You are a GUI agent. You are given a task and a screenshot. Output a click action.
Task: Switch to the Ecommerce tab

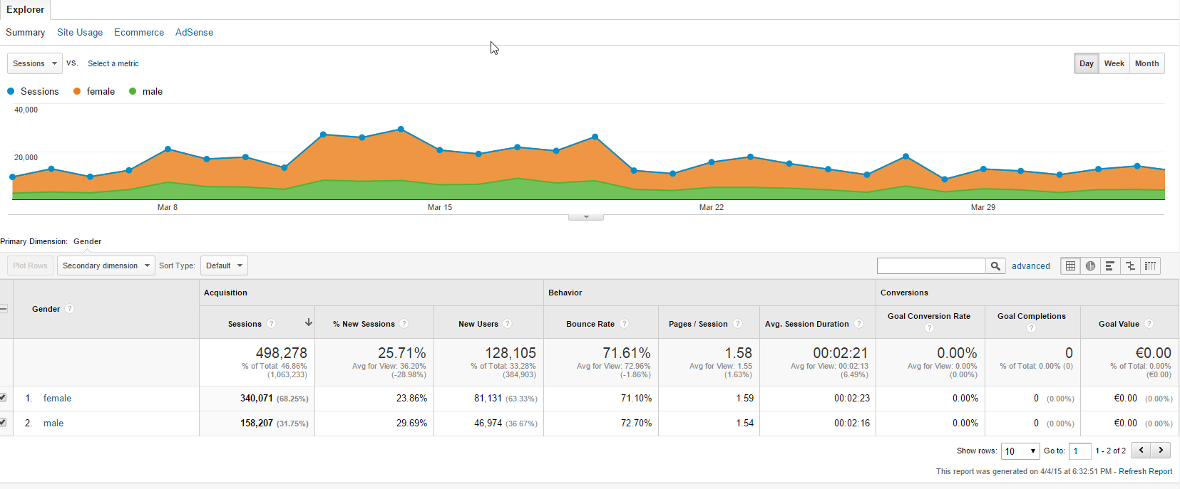click(139, 32)
